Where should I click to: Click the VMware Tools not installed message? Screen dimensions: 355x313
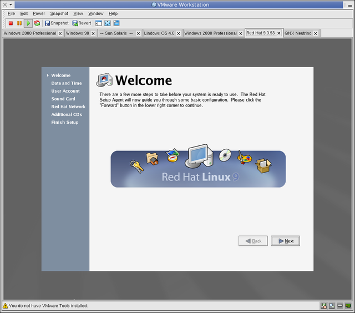(48, 306)
